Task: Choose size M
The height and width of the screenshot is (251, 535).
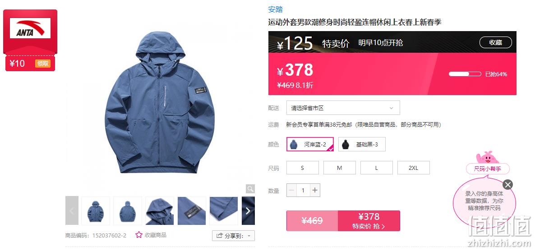Action: (x=340, y=168)
